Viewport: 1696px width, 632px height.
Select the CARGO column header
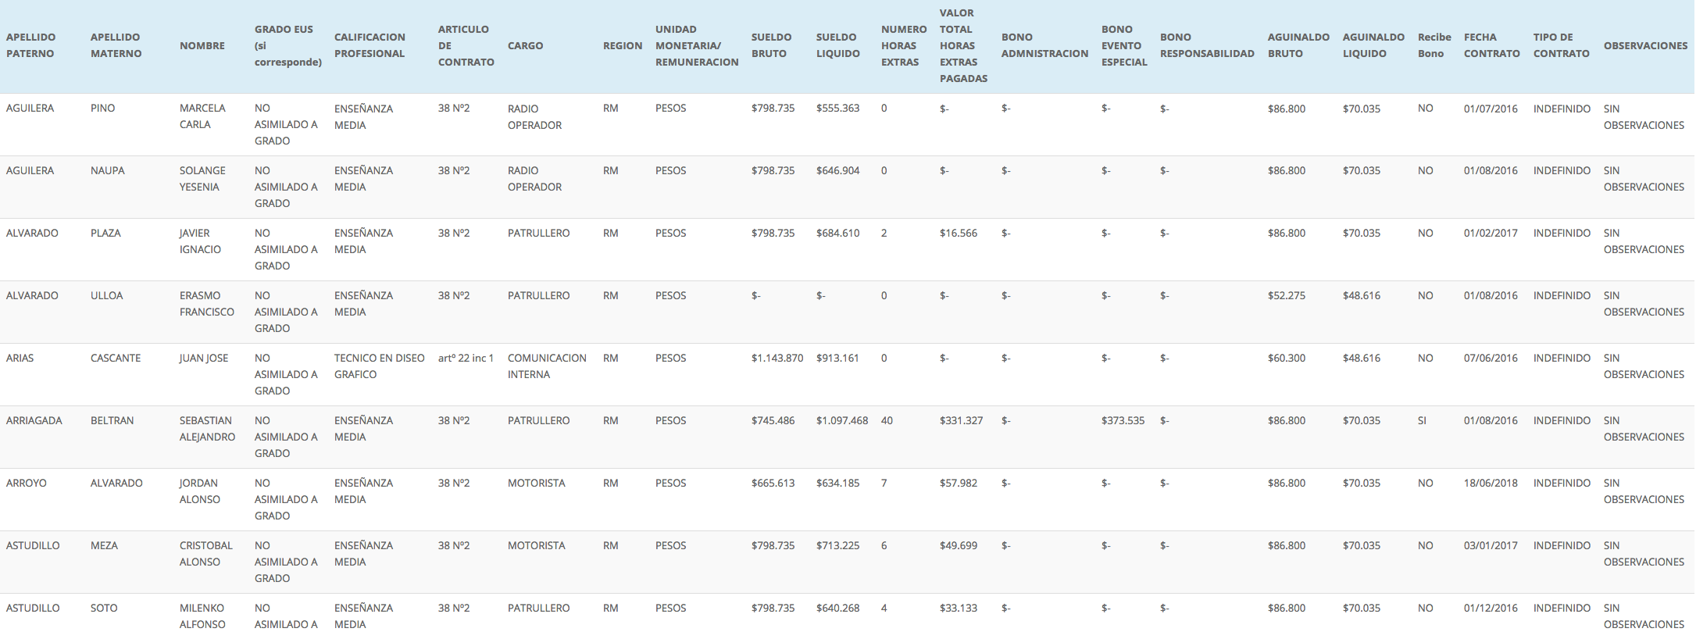point(525,45)
